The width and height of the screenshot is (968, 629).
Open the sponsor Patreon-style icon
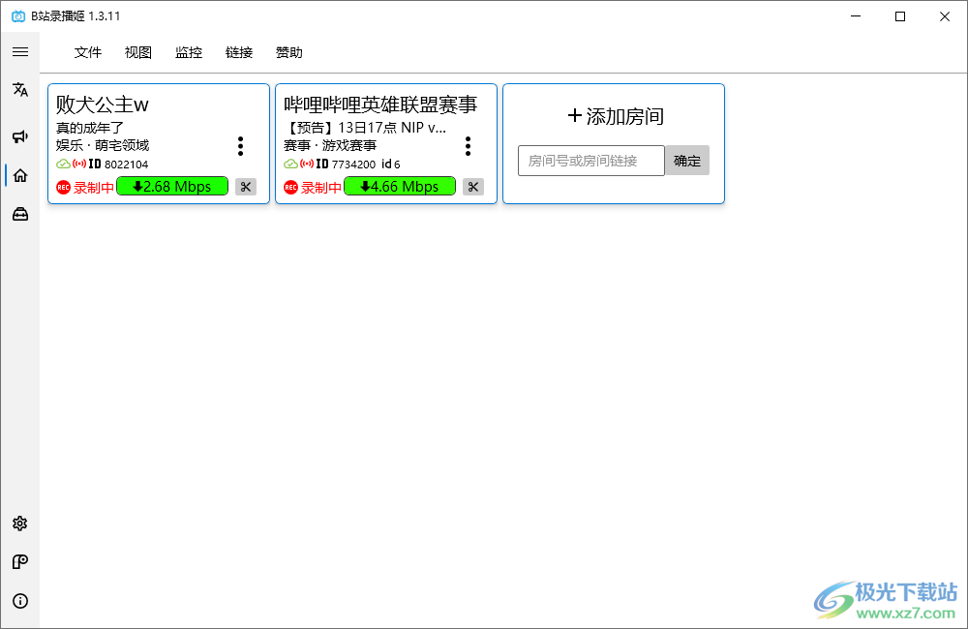point(20,561)
